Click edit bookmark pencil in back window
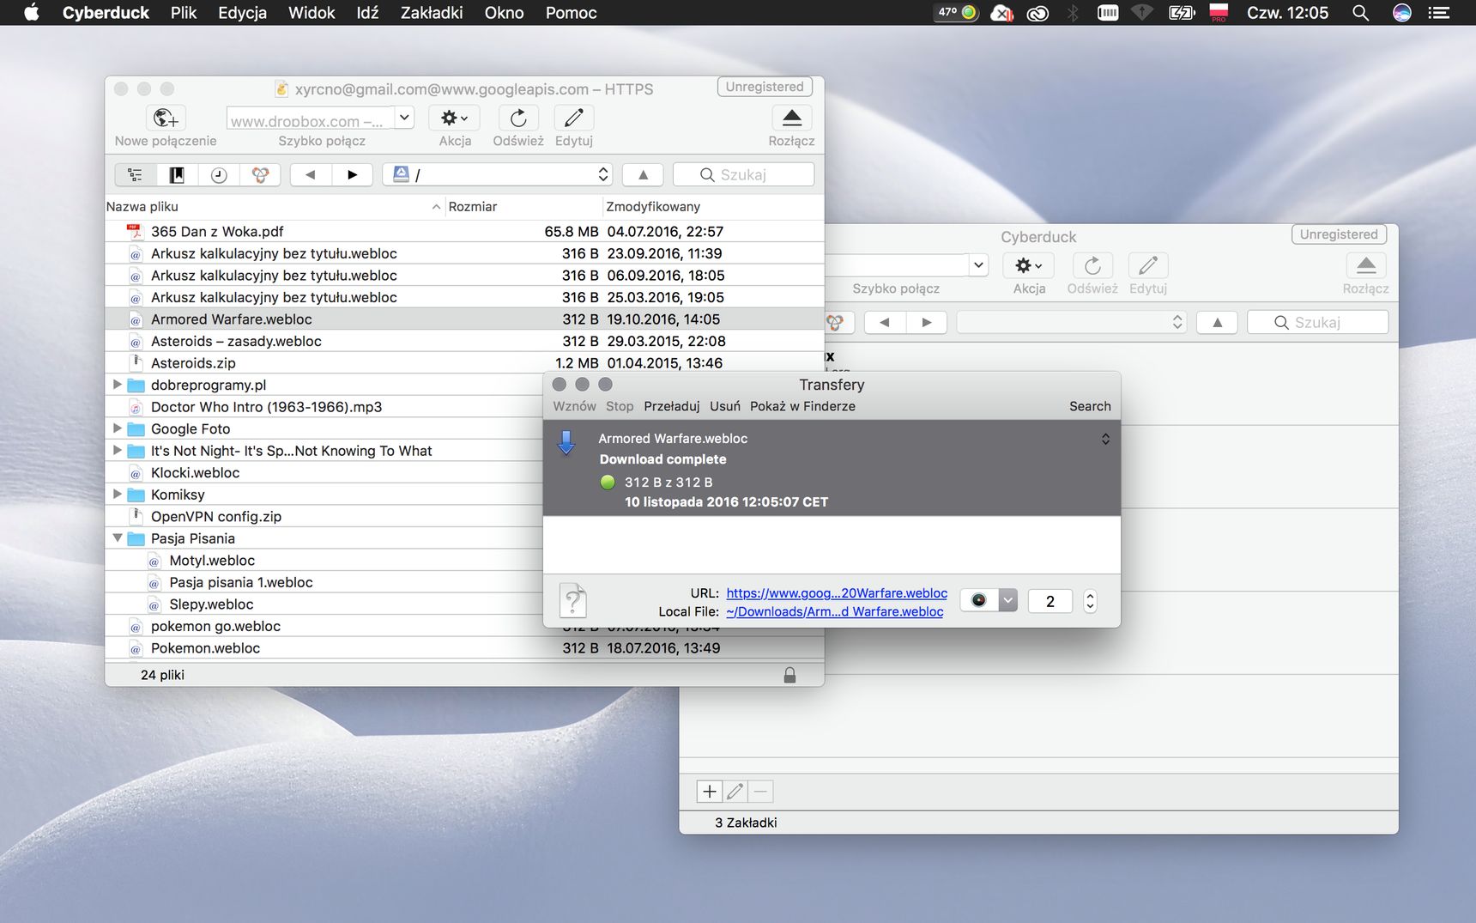The height and width of the screenshot is (923, 1476). pyautogui.click(x=735, y=792)
